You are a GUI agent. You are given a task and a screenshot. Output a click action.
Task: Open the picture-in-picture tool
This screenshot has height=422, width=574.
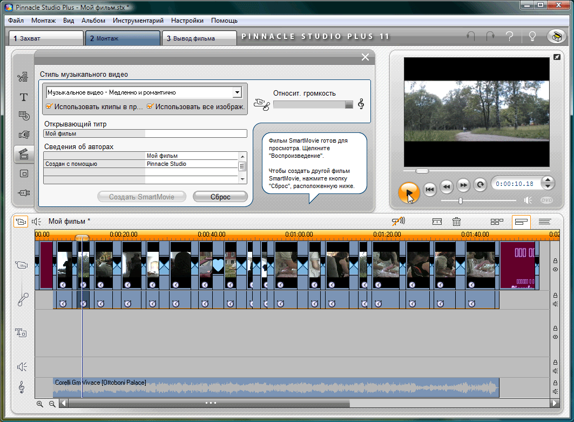pos(24,173)
